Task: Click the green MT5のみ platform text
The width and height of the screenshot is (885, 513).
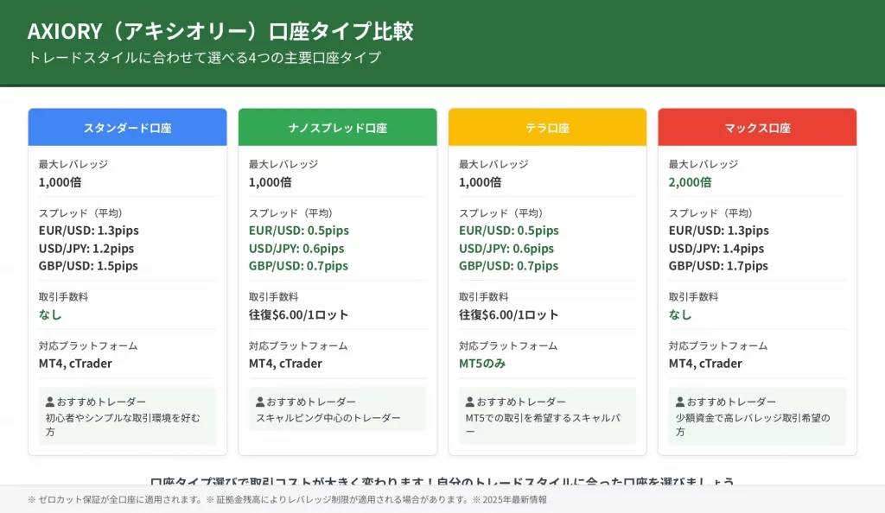Action: pyautogui.click(x=481, y=364)
